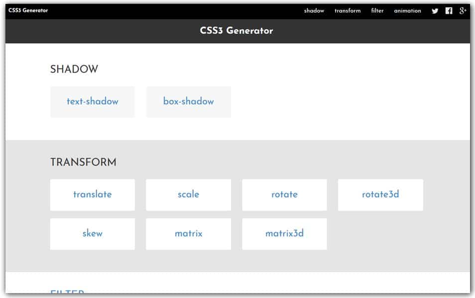The width and height of the screenshot is (475, 298).
Task: Navigate to the transform menu item
Action: (347, 10)
